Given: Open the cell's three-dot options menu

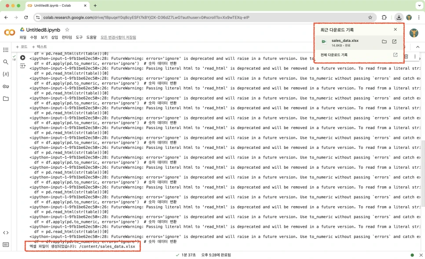Looking at the screenshot, I should click(x=415, y=56).
